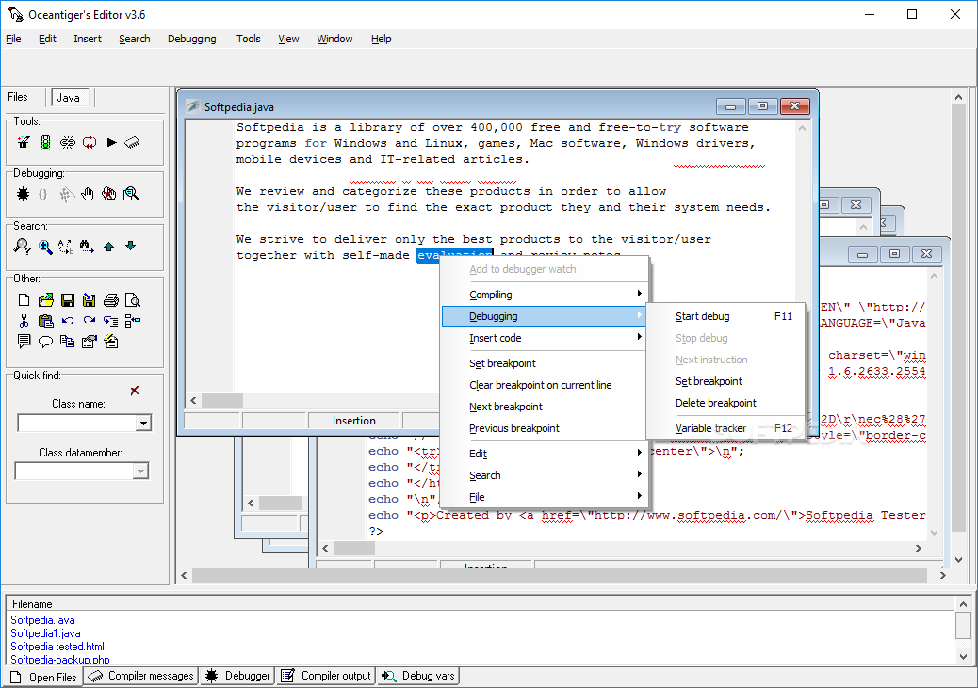Viewport: 978px width, 688px height.
Task: Click the speech balloon comment icon
Action: coord(45,342)
